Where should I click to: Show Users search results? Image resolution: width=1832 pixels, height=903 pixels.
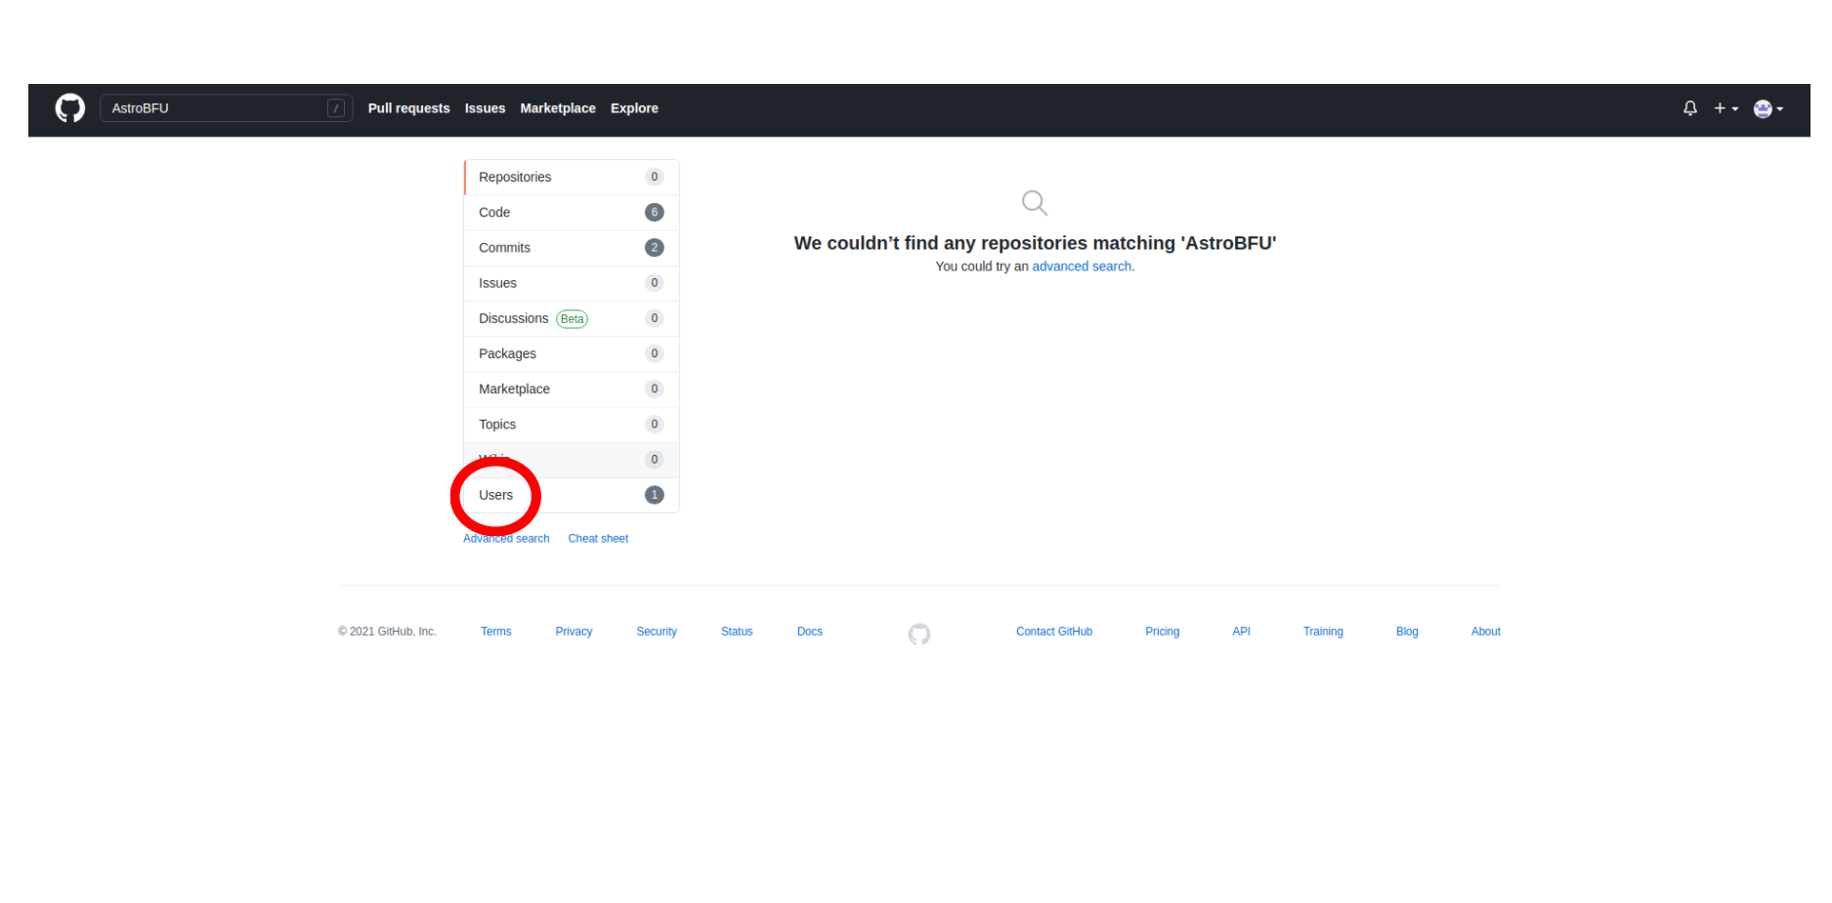[572, 495]
